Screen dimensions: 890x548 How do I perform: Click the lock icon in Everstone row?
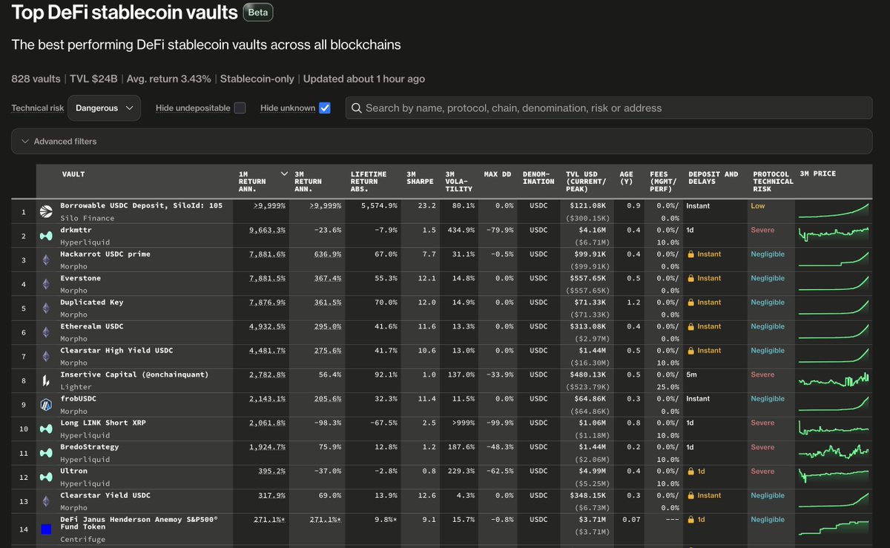click(x=690, y=278)
